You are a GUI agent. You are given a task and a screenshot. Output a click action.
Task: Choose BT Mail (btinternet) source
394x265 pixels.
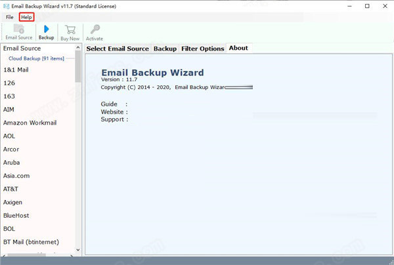(30, 242)
